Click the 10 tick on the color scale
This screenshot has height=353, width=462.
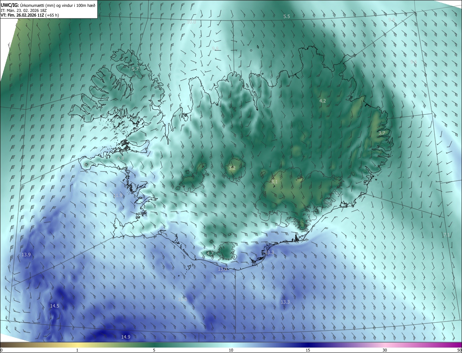[231, 350]
